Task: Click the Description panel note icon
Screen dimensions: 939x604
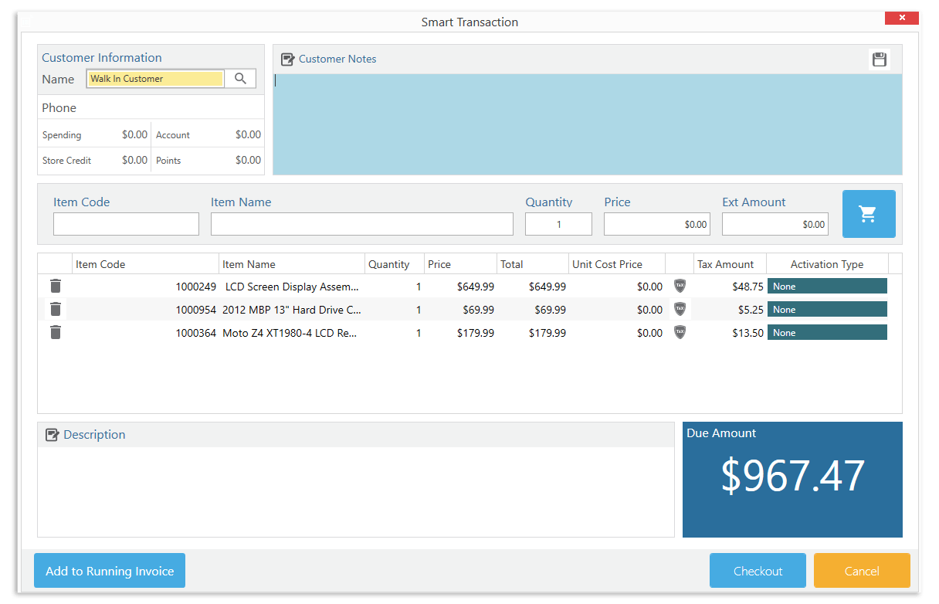Action: pyautogui.click(x=51, y=434)
